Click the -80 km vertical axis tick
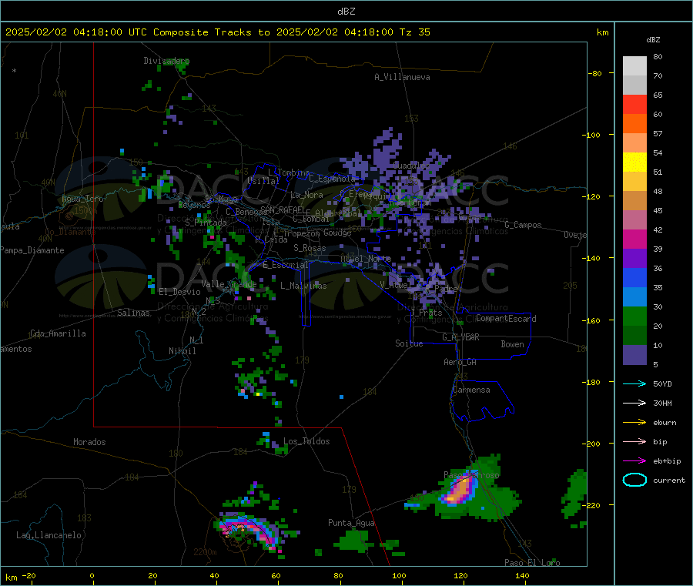This screenshot has height=586, width=693. coord(595,73)
